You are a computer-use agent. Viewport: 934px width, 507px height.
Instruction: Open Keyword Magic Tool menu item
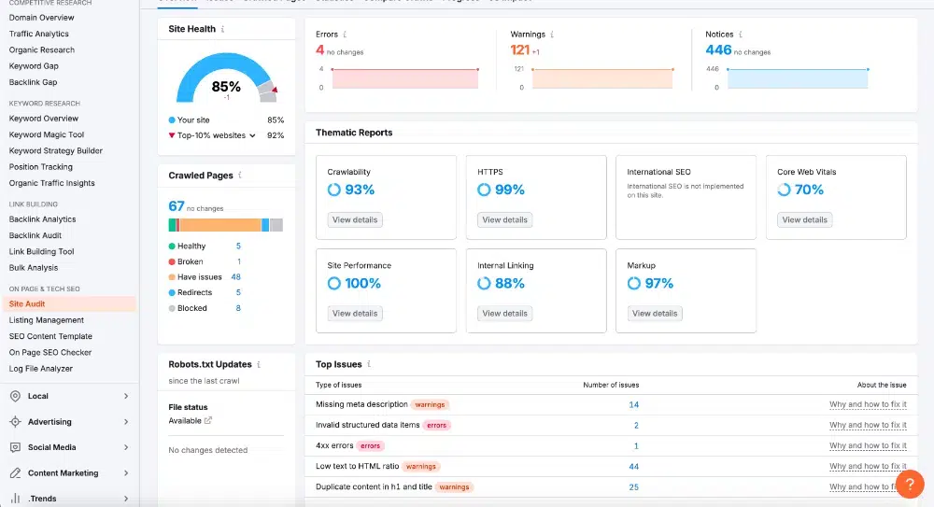(x=47, y=134)
